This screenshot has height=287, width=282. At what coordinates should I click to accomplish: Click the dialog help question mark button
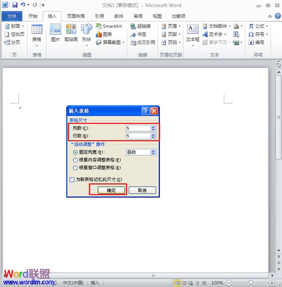coord(145,111)
